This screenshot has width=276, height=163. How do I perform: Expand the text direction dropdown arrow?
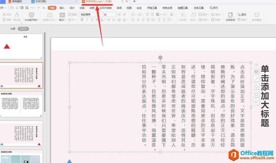(161, 15)
